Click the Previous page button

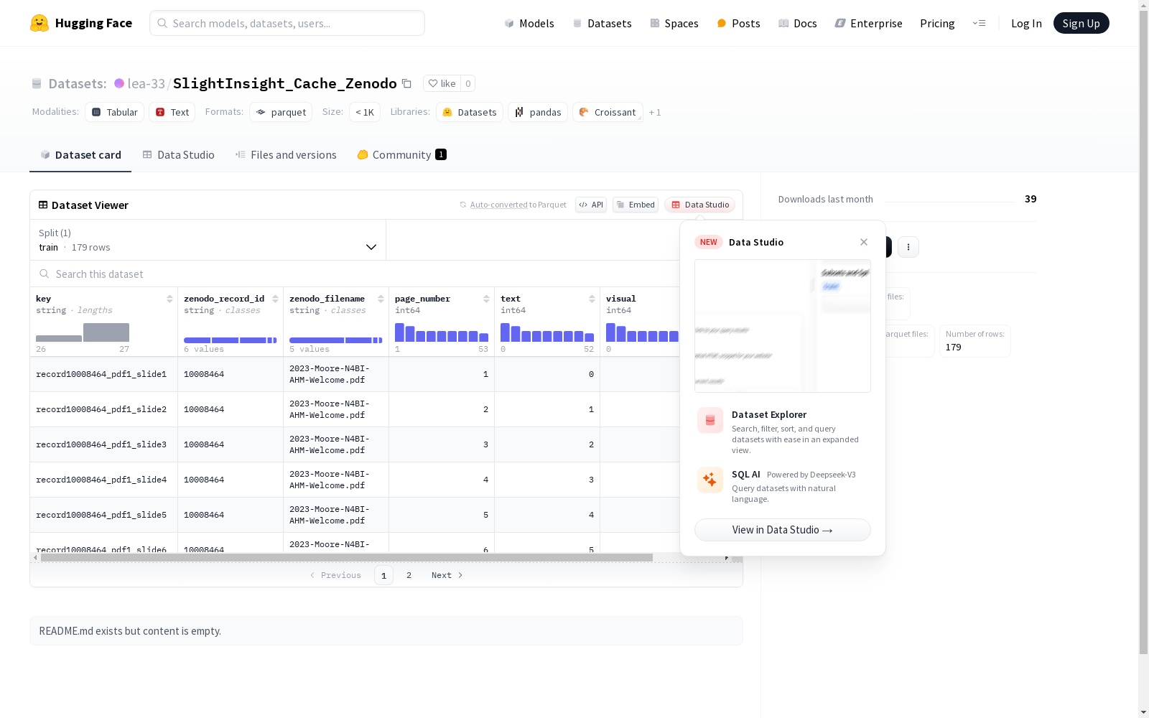click(x=335, y=575)
